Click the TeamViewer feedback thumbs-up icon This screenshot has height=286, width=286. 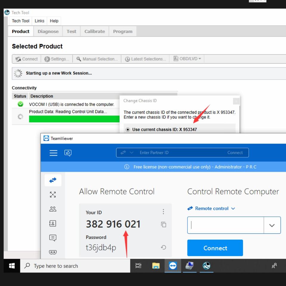click(68, 153)
